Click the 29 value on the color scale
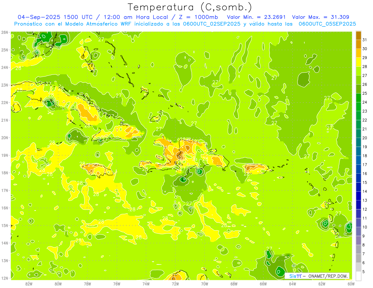 click(x=365, y=57)
